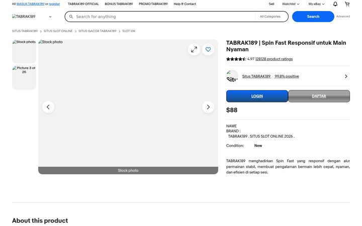Open the All Categories dropdown
Screen dimensions: 362x226
click(x=270, y=17)
